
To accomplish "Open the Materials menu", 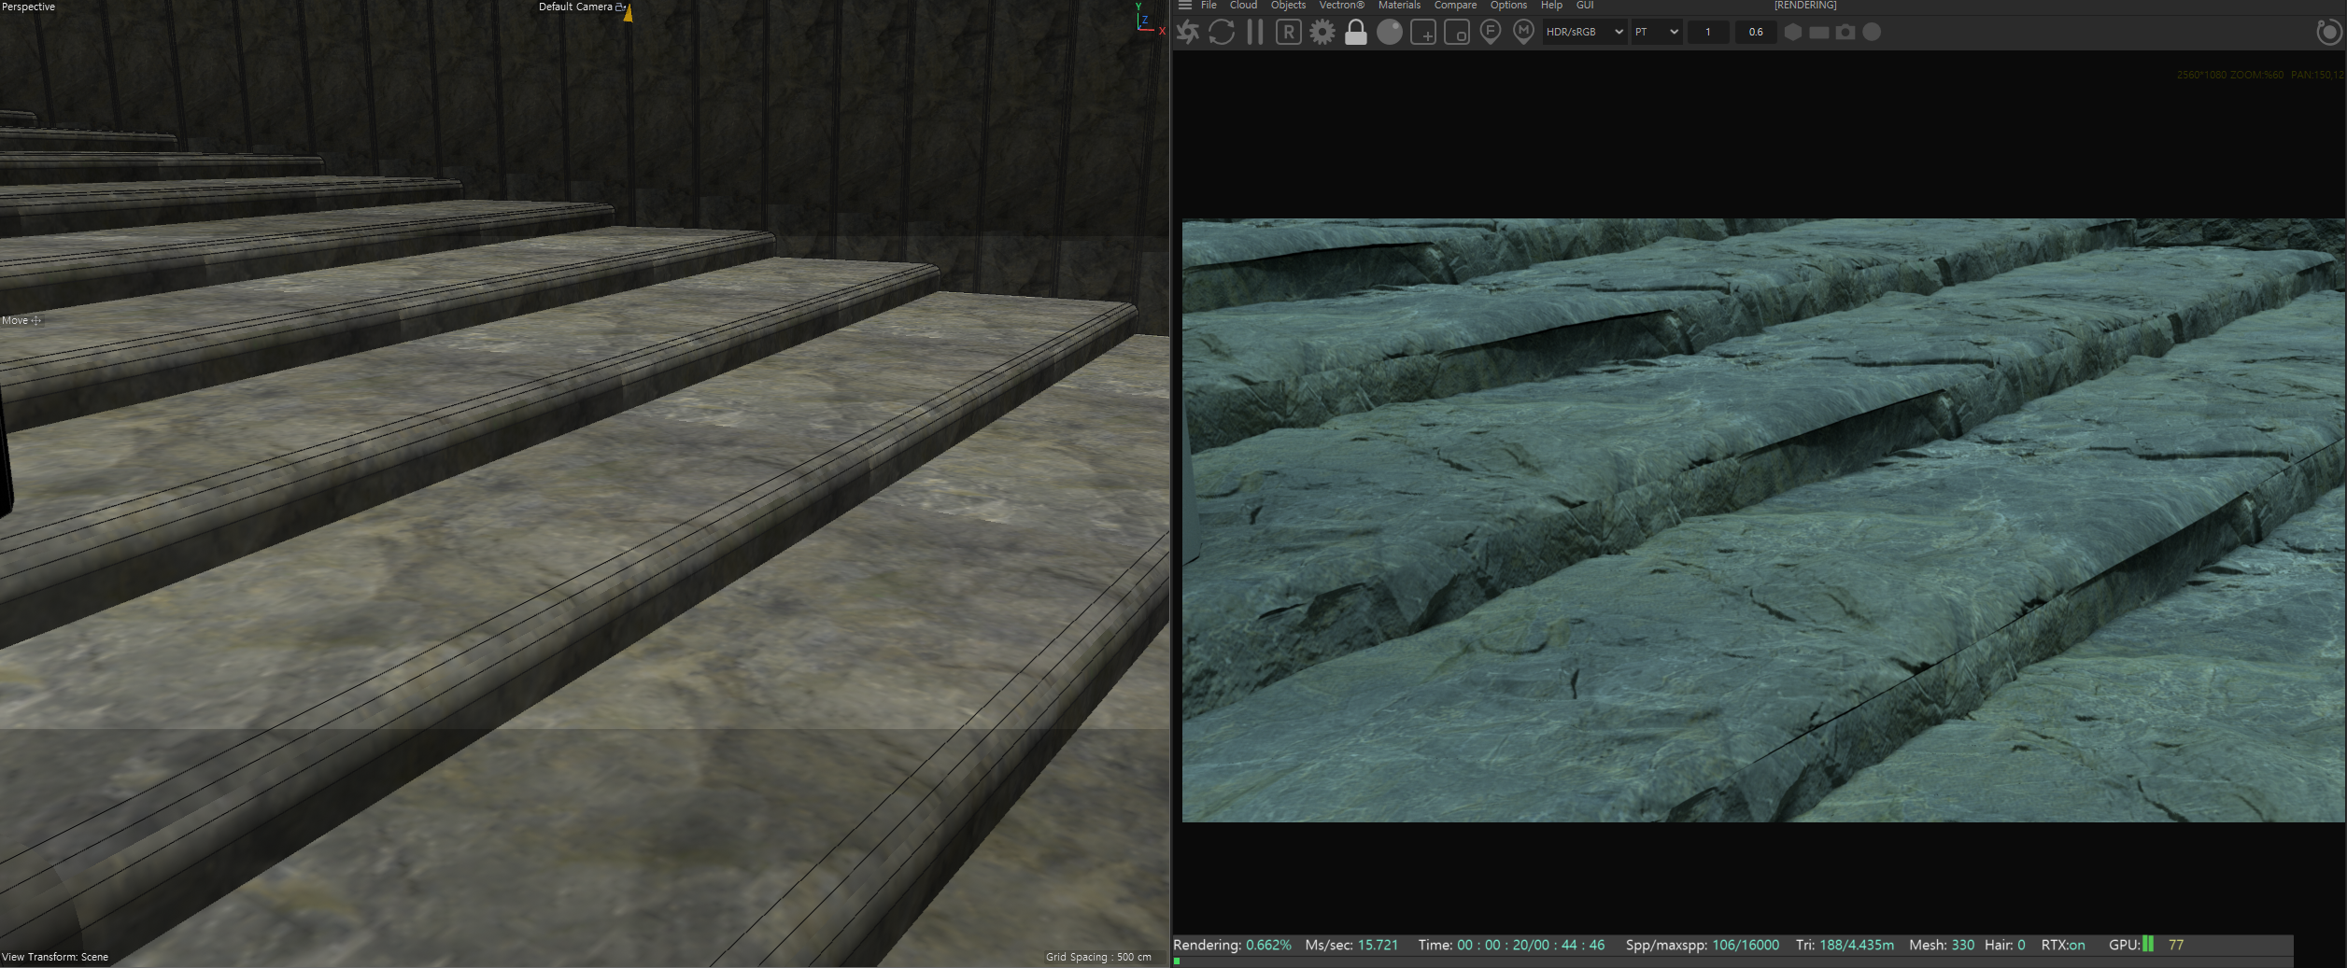I will pos(1398,6).
